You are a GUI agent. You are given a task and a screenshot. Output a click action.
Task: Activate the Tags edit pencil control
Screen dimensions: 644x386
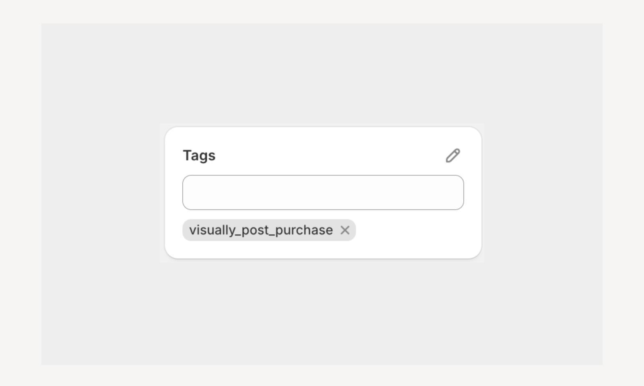pos(453,156)
